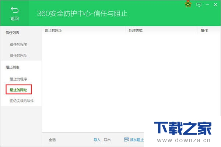Close the 360 trust and block window
Viewport: 221px width, 147px height.
tap(215, 5)
